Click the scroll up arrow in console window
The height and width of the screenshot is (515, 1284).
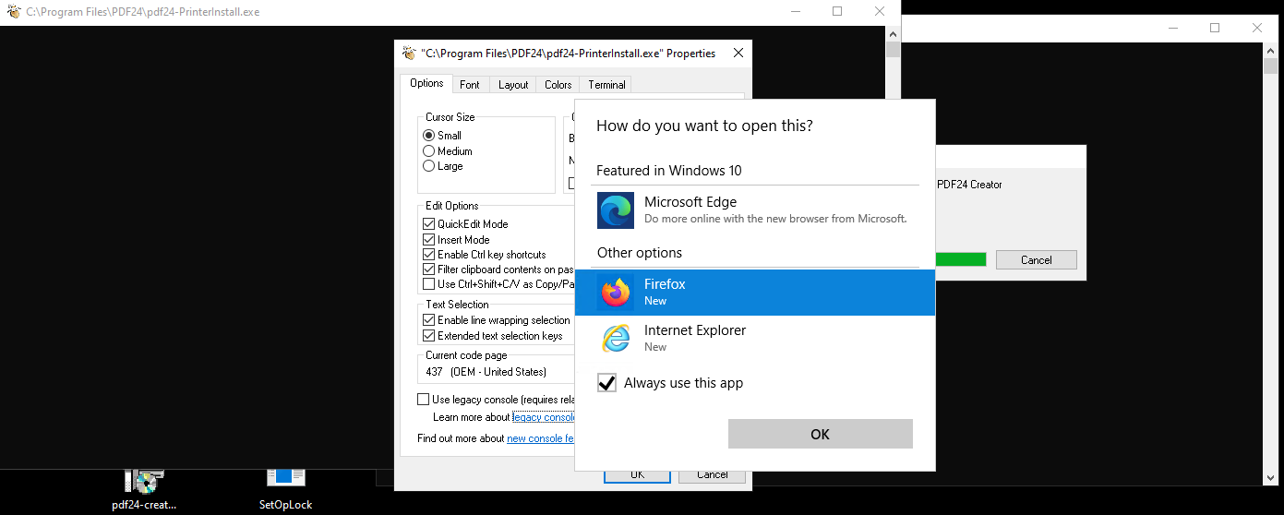893,33
